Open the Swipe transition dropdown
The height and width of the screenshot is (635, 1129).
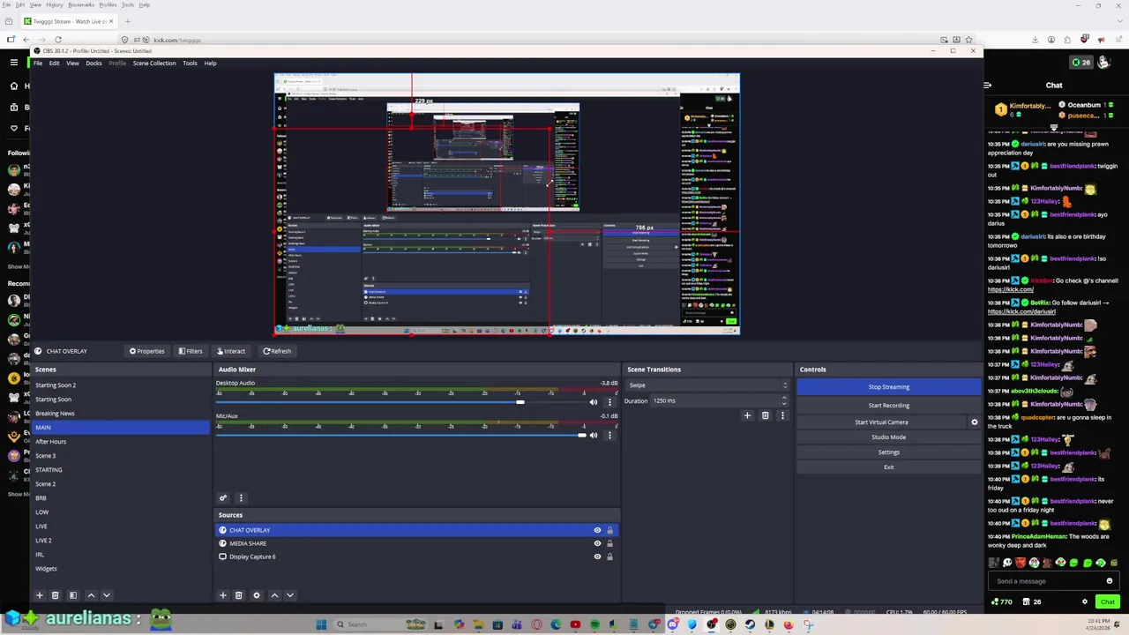707,385
